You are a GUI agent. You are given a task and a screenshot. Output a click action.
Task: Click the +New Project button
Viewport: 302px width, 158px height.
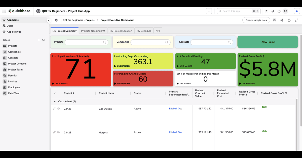click(x=268, y=42)
